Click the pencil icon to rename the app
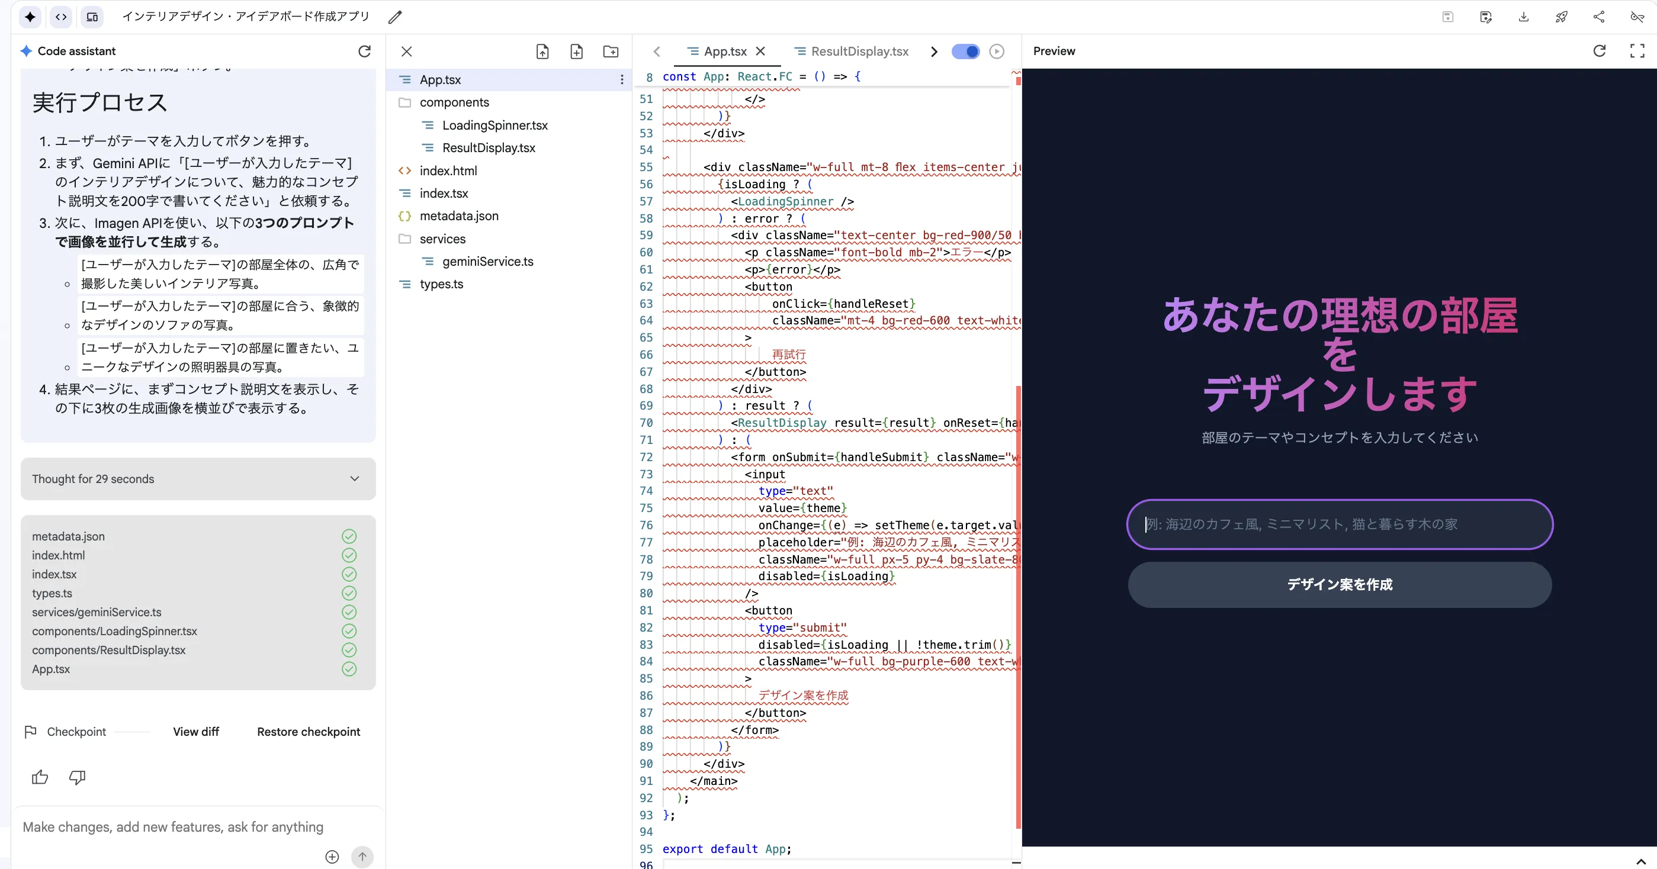Screen dimensions: 1657x869 [x=395, y=17]
